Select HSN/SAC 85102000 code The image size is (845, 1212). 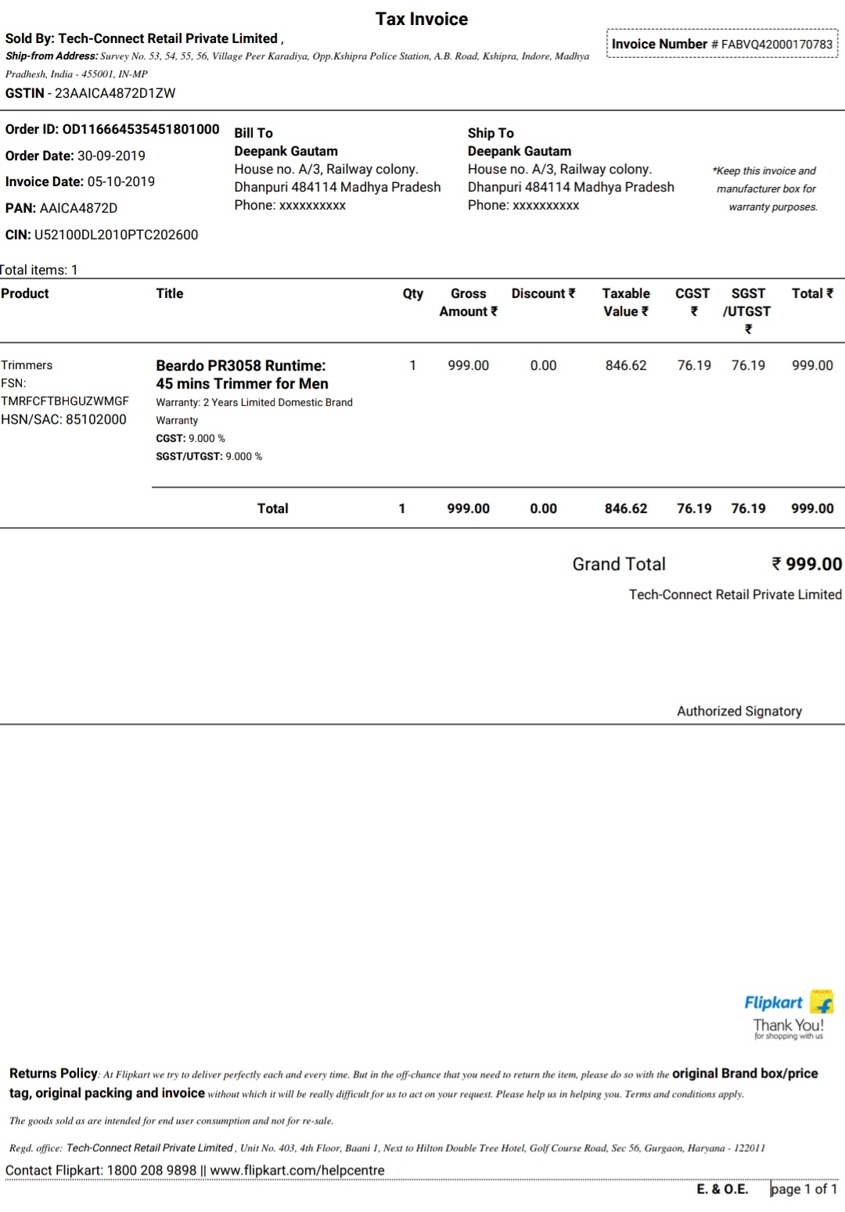point(63,419)
